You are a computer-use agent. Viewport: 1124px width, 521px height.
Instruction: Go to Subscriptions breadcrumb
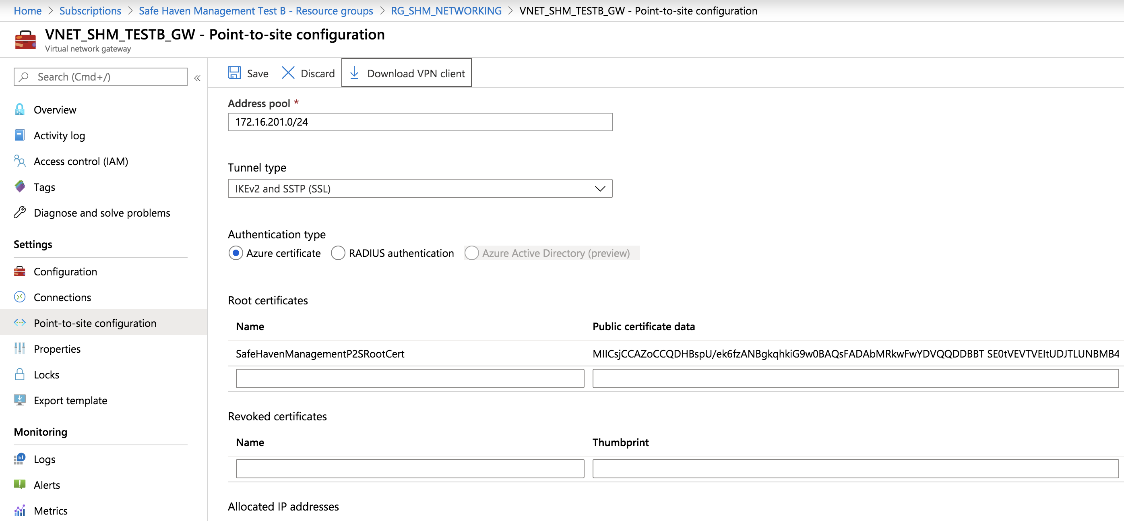pos(90,10)
